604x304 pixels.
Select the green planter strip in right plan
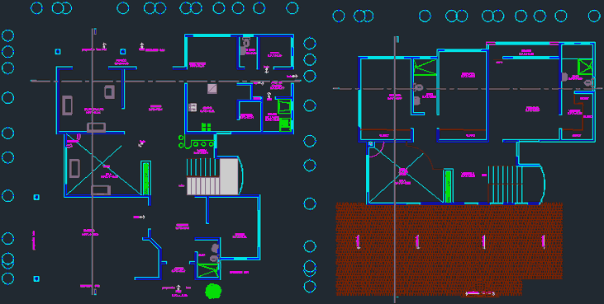pyautogui.click(x=448, y=186)
